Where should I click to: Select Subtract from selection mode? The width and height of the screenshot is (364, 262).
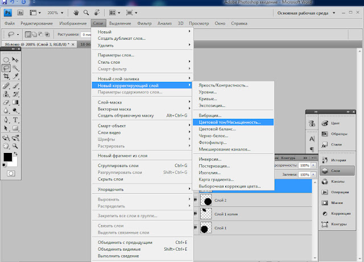coord(40,35)
